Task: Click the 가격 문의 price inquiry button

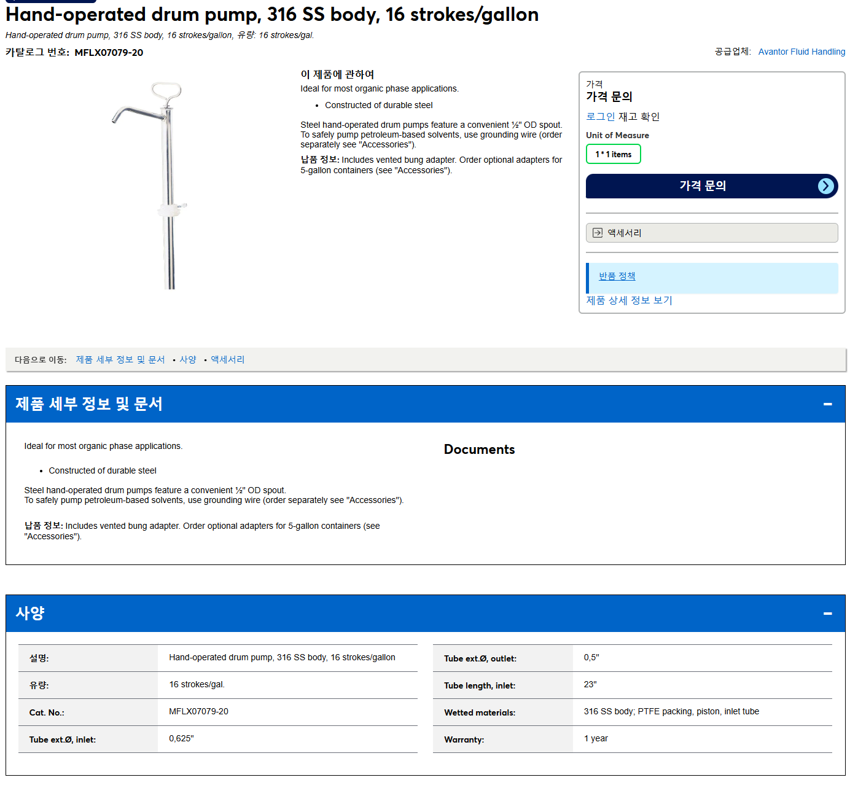Action: (712, 186)
